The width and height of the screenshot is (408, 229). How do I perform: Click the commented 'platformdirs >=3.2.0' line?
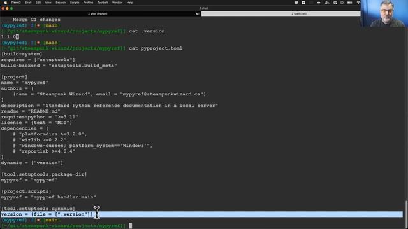pos(50,134)
